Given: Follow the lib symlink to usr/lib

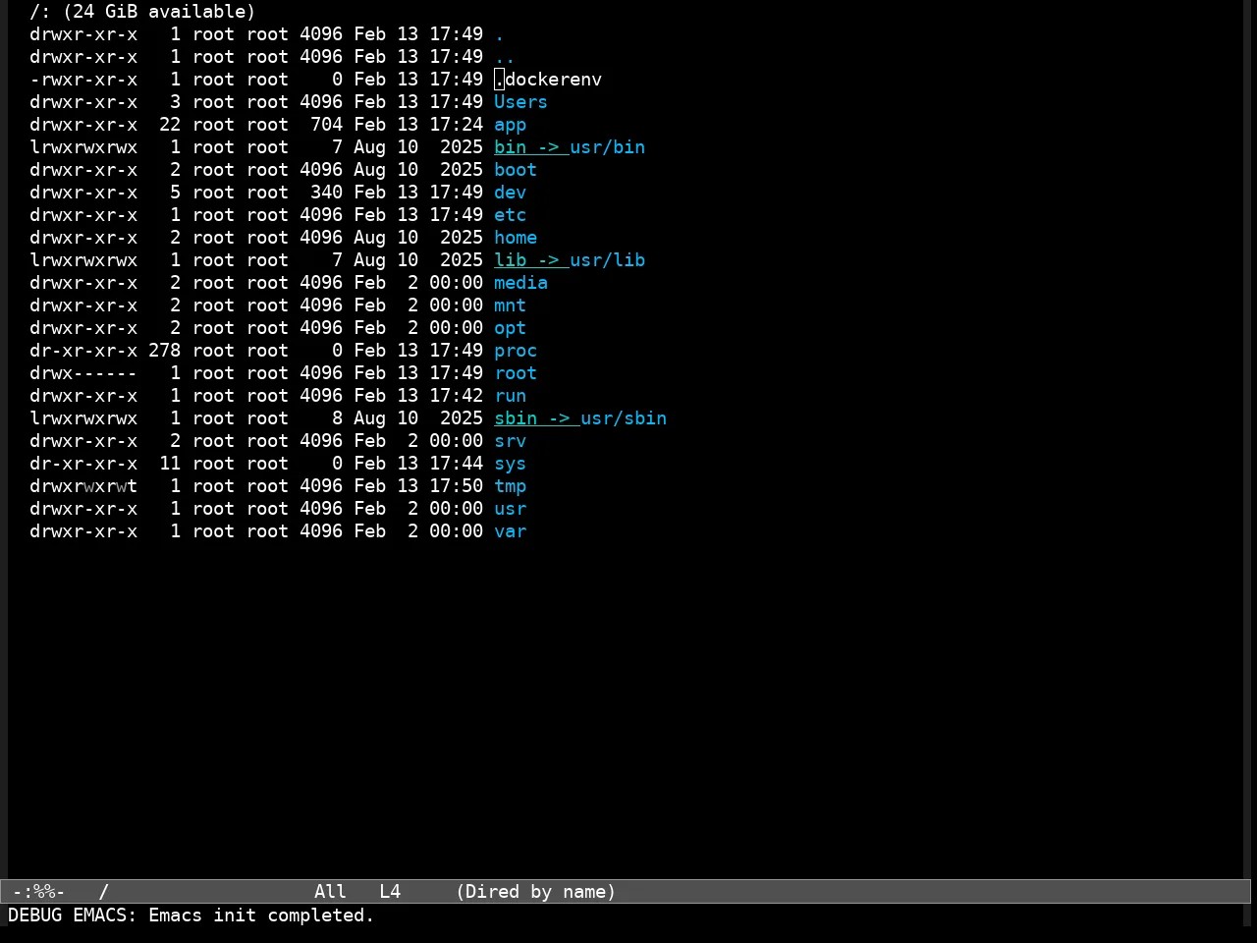Looking at the screenshot, I should tap(570, 260).
